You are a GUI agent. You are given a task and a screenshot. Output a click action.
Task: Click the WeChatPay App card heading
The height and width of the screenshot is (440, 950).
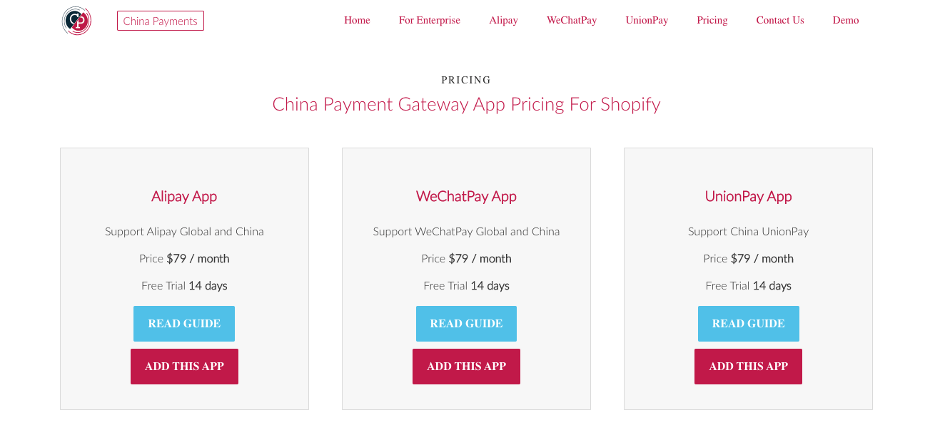[x=466, y=196]
